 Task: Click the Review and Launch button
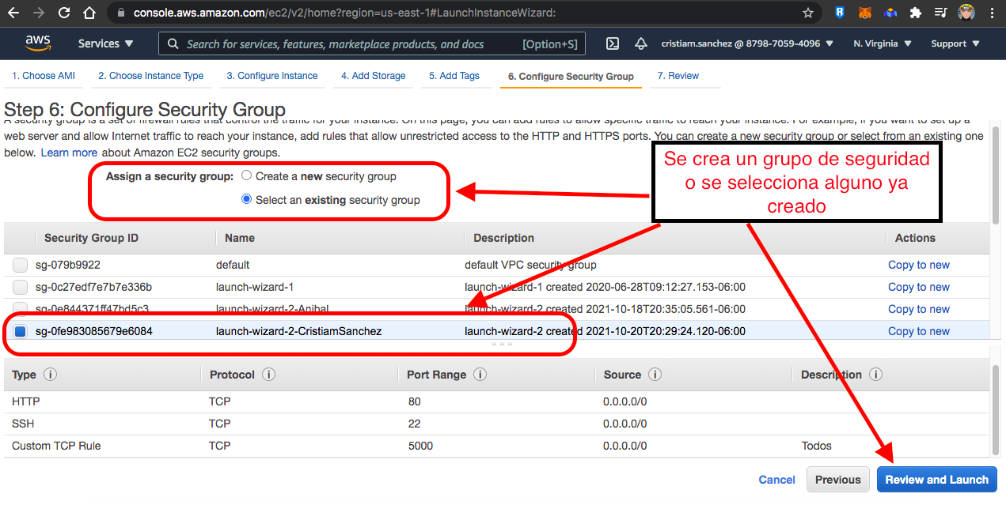936,480
